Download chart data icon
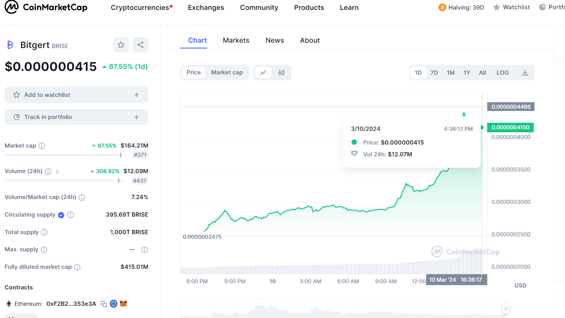565x318 pixels. click(x=525, y=72)
